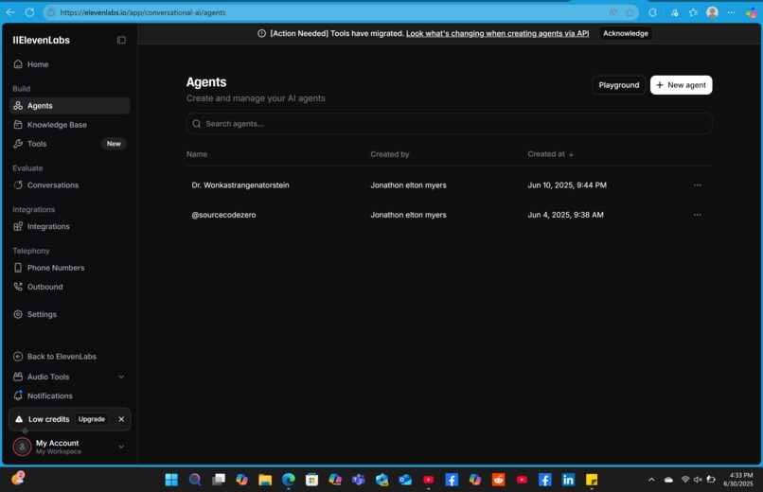This screenshot has width=763, height=492.
Task: Open Reddit from the taskbar
Action: click(498, 480)
